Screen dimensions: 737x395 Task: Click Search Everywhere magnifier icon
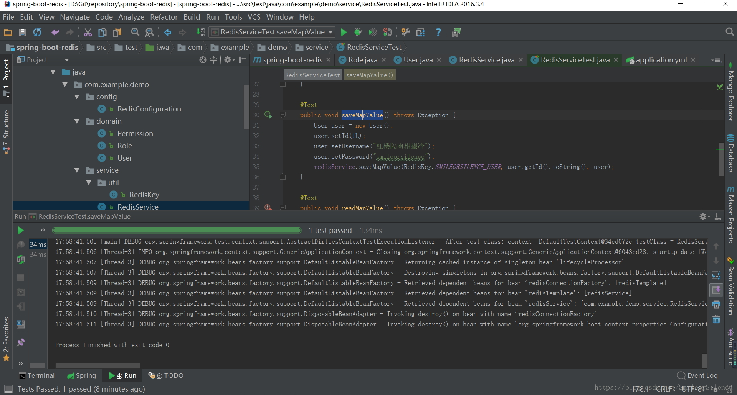[x=730, y=32]
